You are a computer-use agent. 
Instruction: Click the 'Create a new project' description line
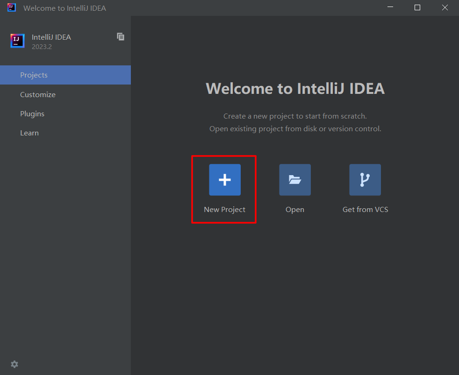295,116
